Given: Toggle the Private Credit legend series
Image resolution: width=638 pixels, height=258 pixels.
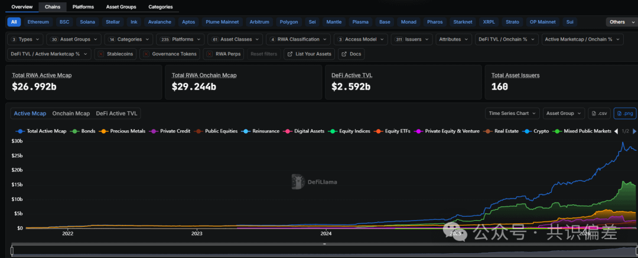Looking at the screenshot, I should point(170,131).
